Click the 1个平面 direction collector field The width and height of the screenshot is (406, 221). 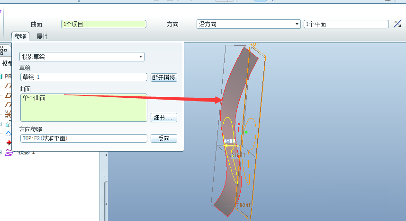click(x=346, y=24)
